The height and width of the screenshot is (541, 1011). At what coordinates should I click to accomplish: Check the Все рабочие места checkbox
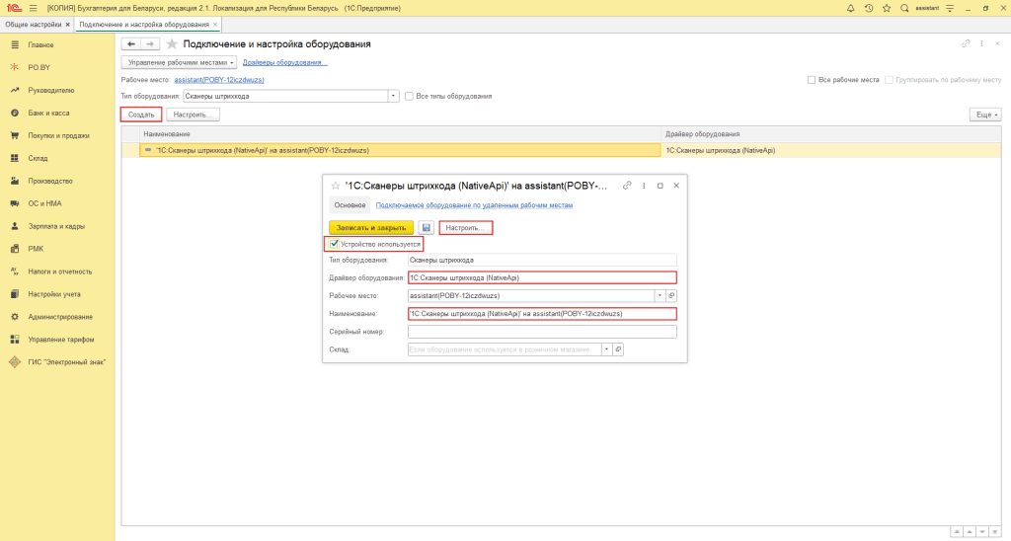point(812,79)
